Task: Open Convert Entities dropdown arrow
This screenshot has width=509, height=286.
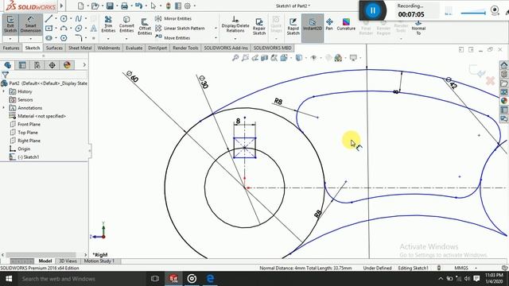Action: (126, 39)
